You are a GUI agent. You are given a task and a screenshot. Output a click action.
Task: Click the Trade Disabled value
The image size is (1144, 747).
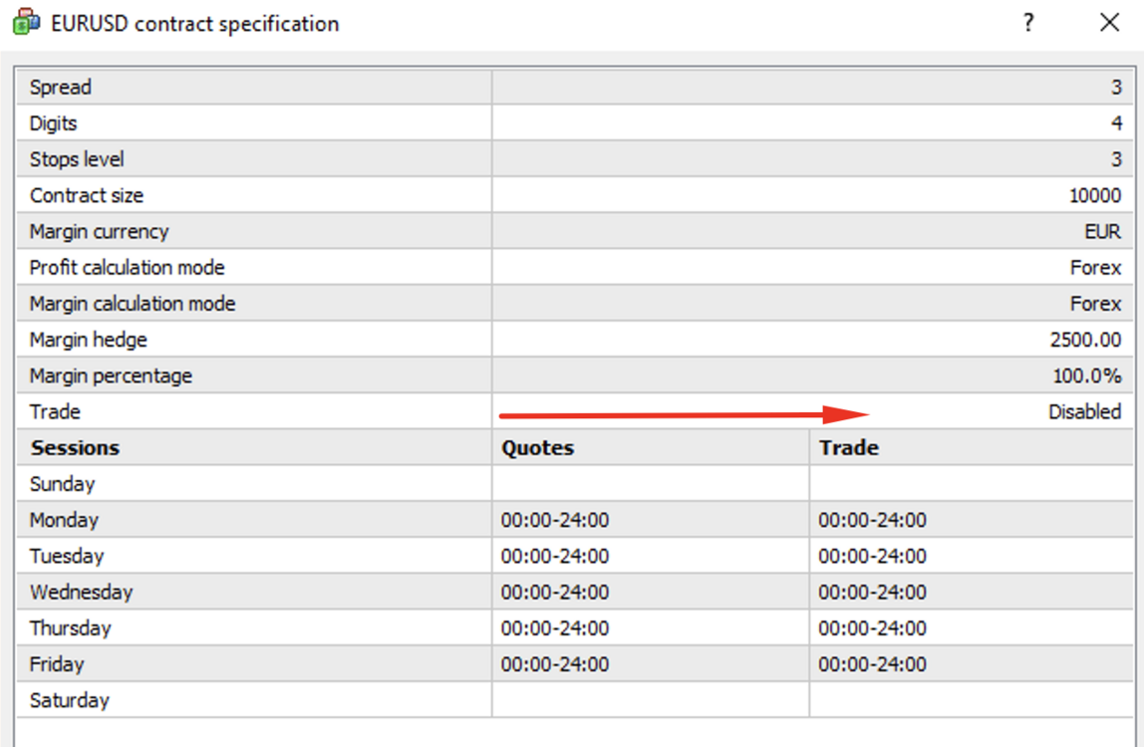click(1084, 412)
